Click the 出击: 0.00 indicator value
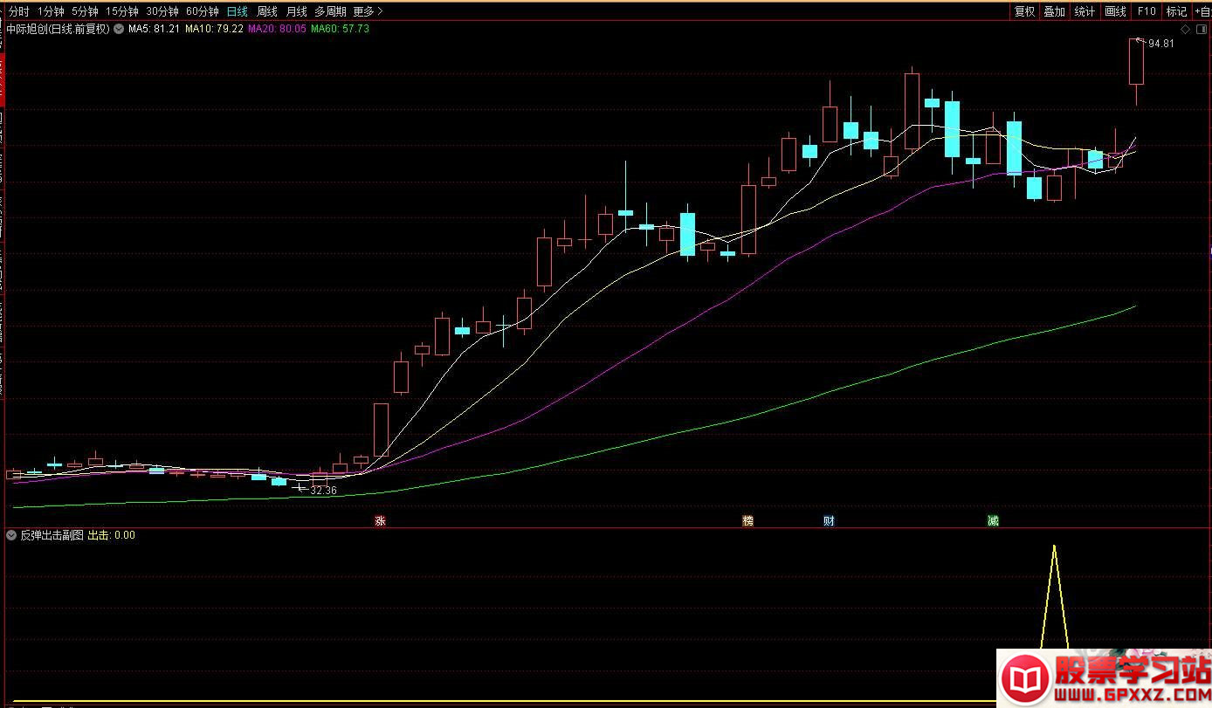The height and width of the screenshot is (708, 1212). [x=112, y=535]
